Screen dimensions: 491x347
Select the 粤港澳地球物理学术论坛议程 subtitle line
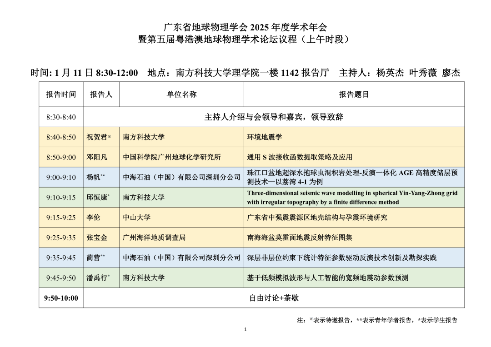point(245,40)
